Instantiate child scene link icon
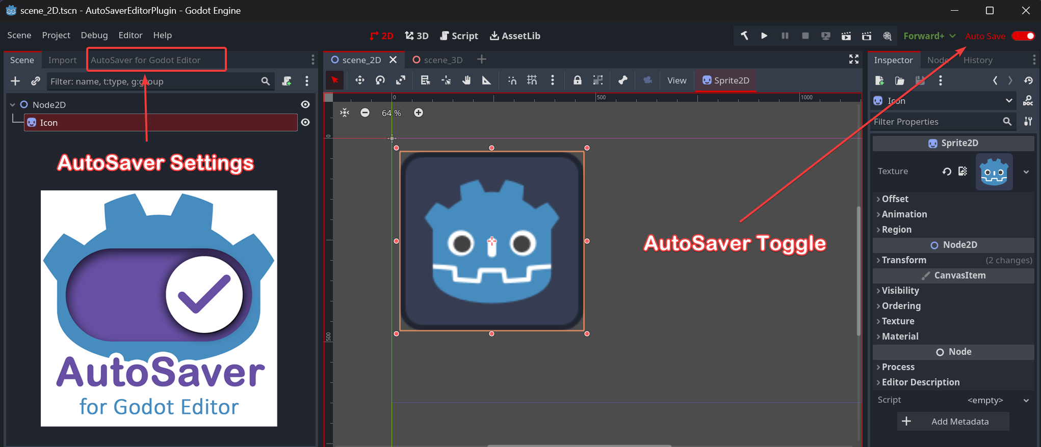1041x447 pixels. point(35,81)
